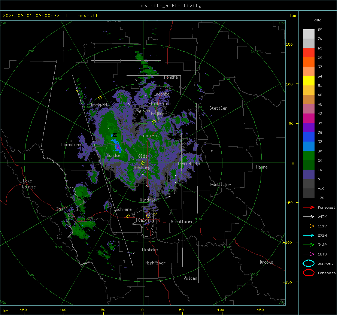Viewport: 337px width, 315px height.
Task: Select the white 04DK arrow legend icon
Action: pos(309,216)
